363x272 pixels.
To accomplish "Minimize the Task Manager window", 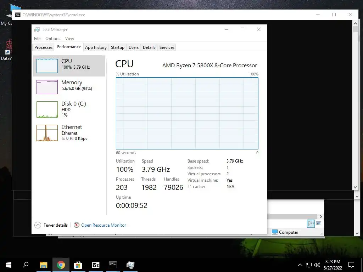I will [227, 29].
